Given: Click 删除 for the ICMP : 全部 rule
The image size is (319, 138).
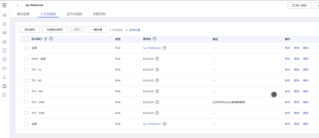Looking at the screenshot, I should point(306,59).
